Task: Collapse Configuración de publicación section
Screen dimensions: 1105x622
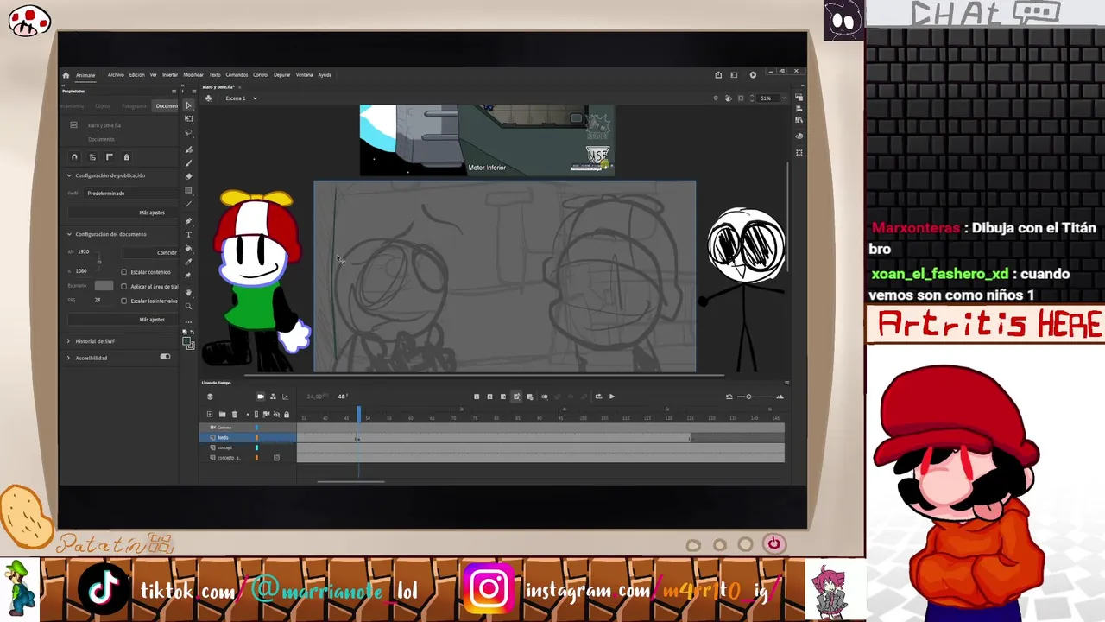Action: coord(69,175)
